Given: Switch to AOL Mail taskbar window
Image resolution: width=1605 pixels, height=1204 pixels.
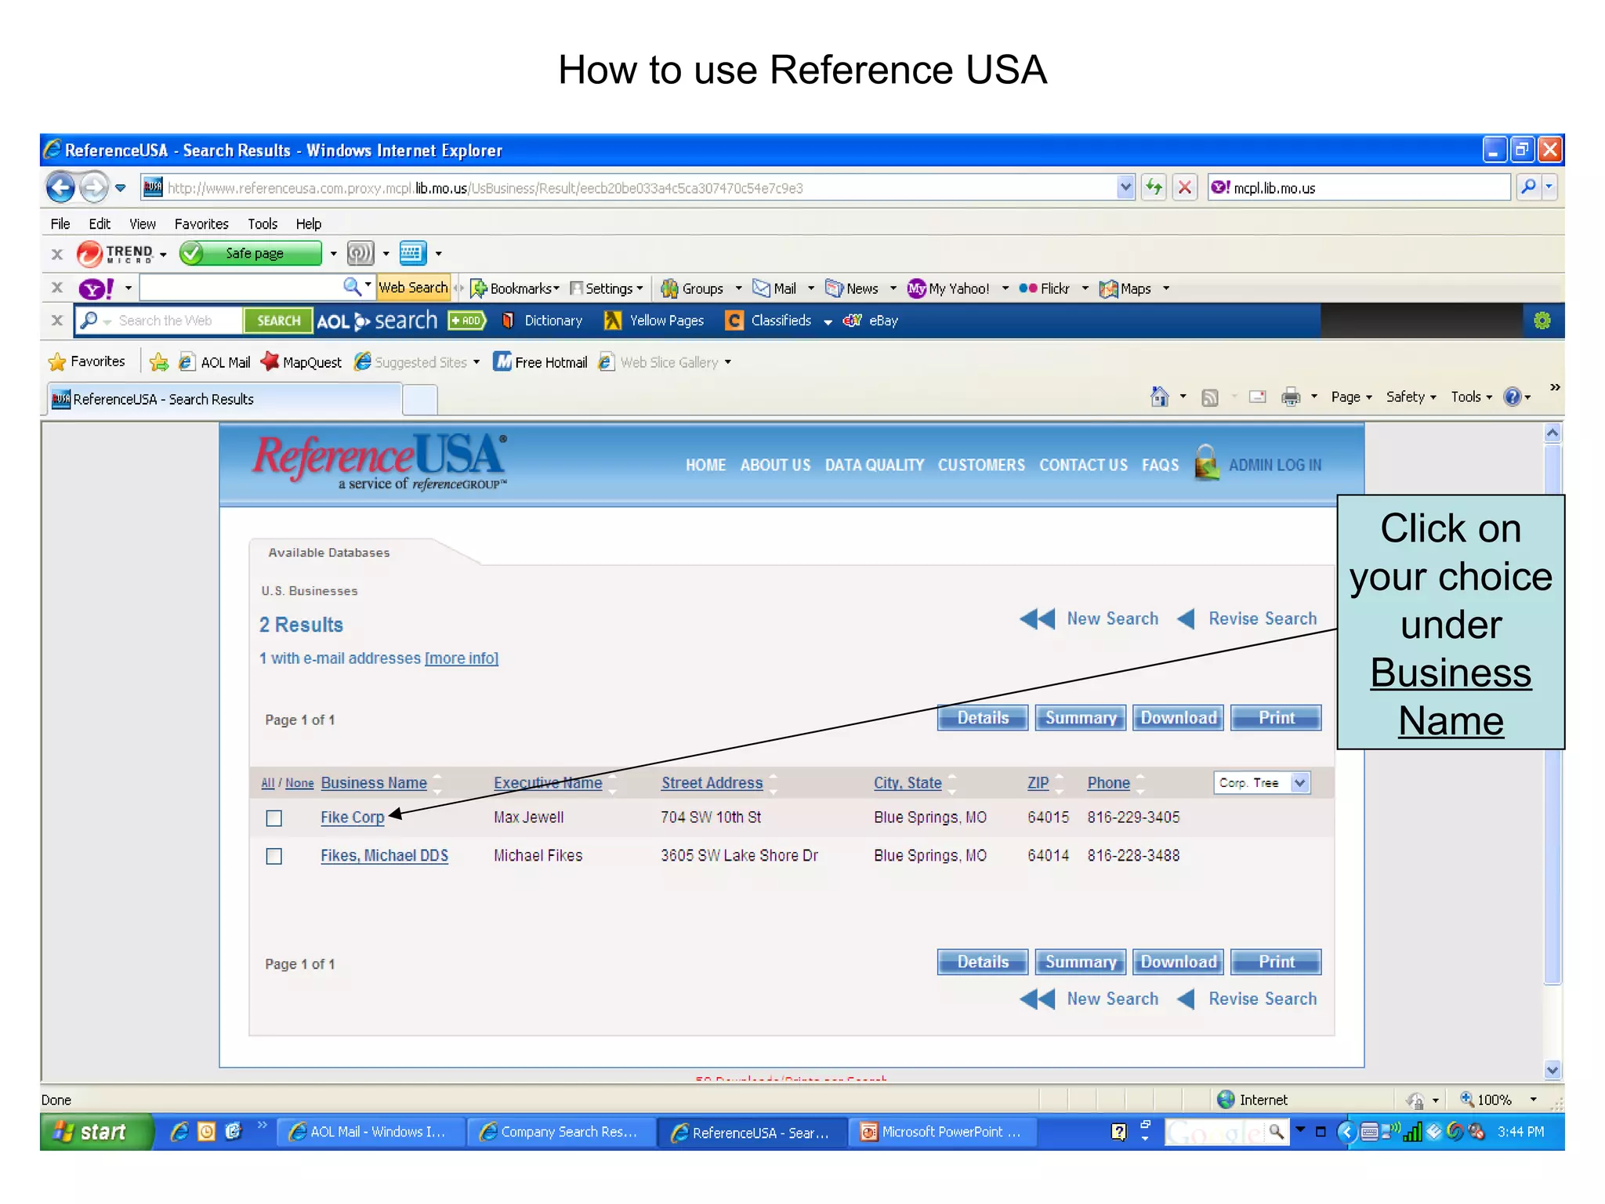Looking at the screenshot, I should point(370,1132).
